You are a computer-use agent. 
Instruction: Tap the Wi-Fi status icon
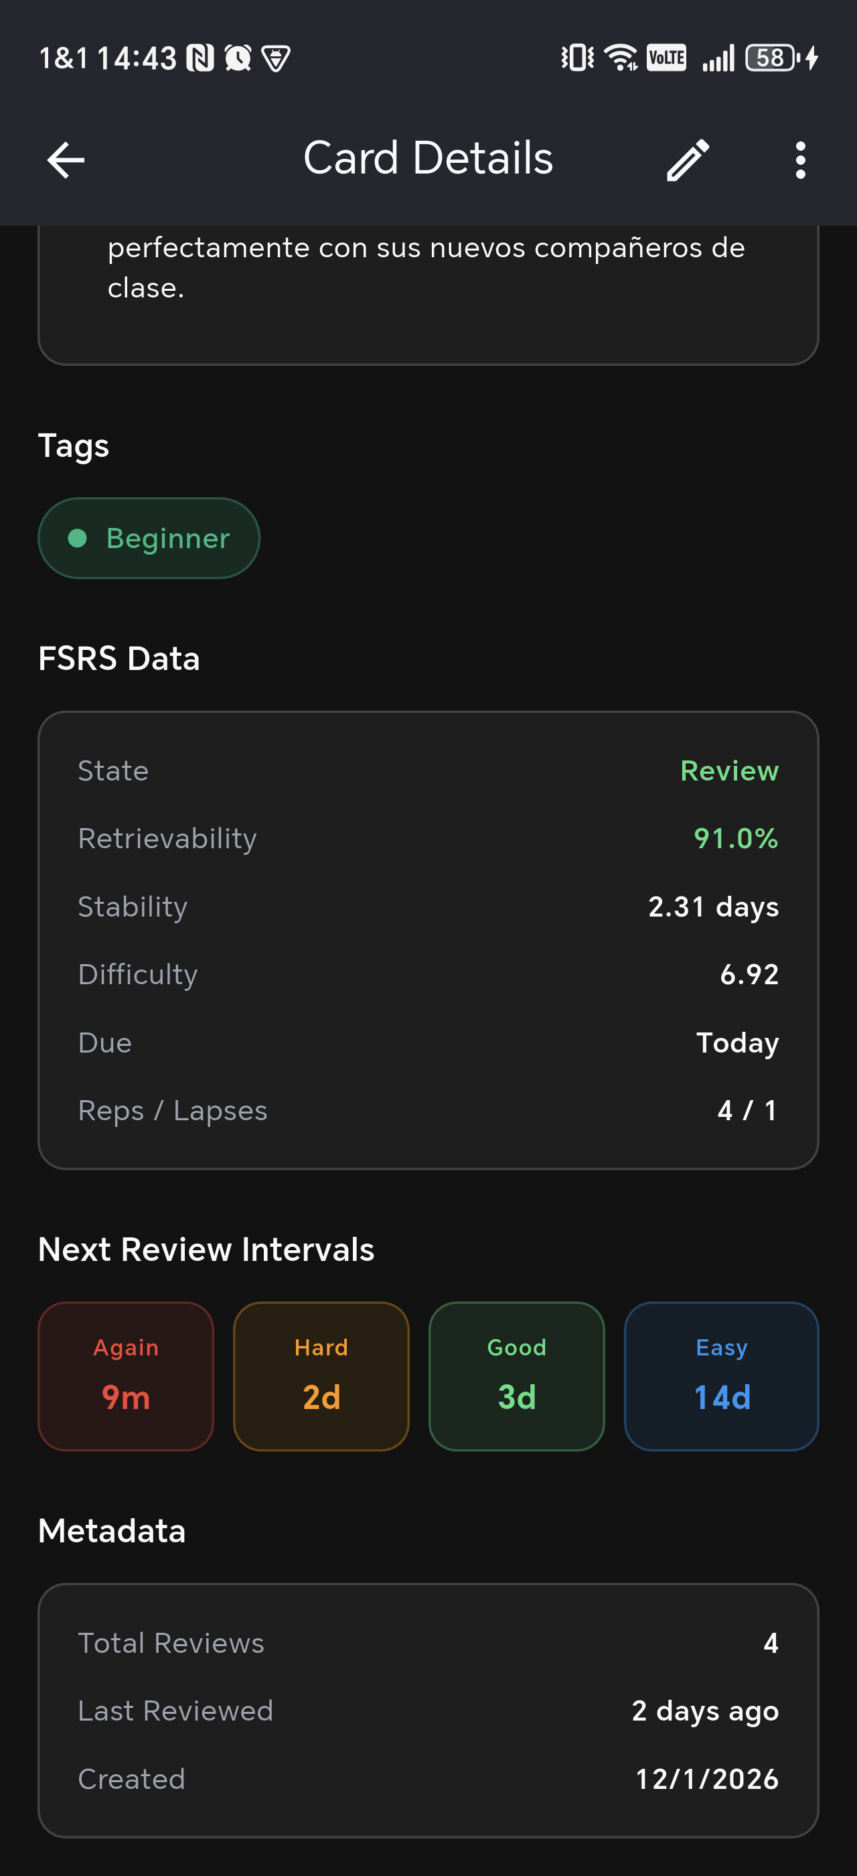coord(621,58)
